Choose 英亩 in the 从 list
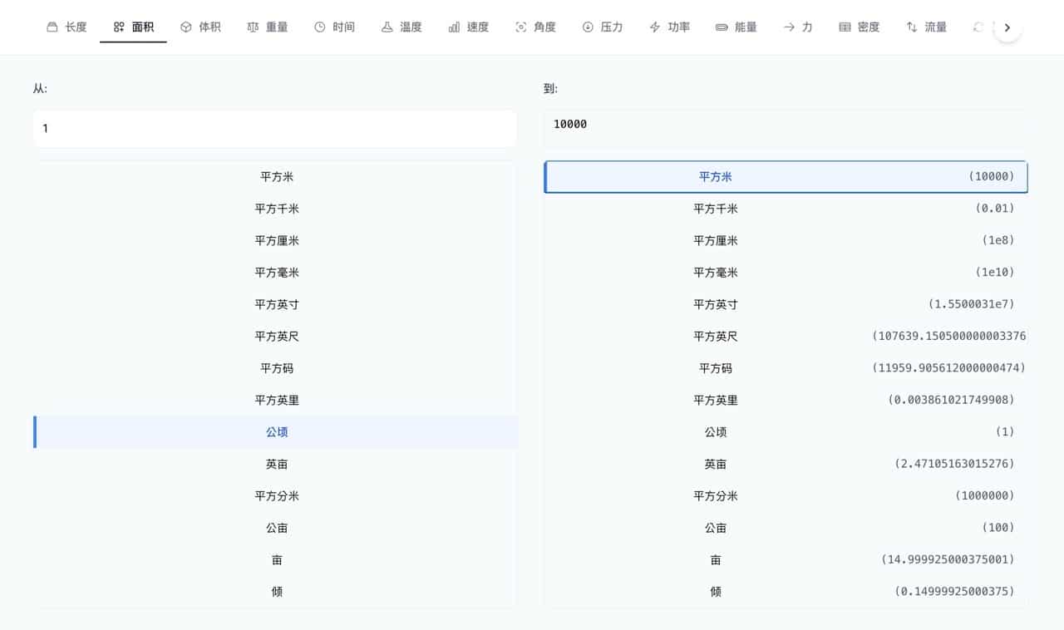 (275, 464)
